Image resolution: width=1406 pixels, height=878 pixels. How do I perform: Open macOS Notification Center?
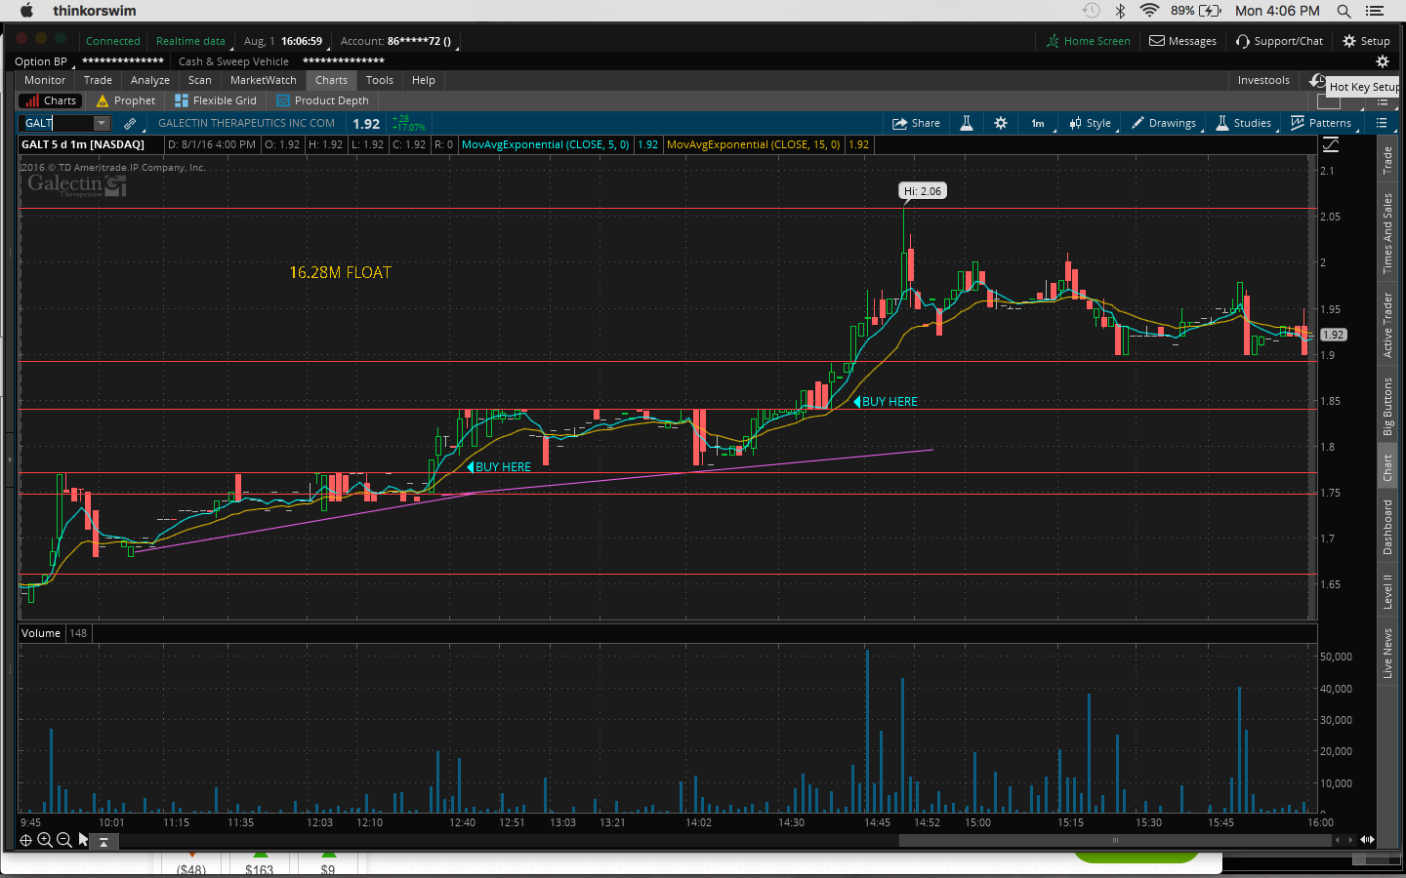pos(1375,11)
